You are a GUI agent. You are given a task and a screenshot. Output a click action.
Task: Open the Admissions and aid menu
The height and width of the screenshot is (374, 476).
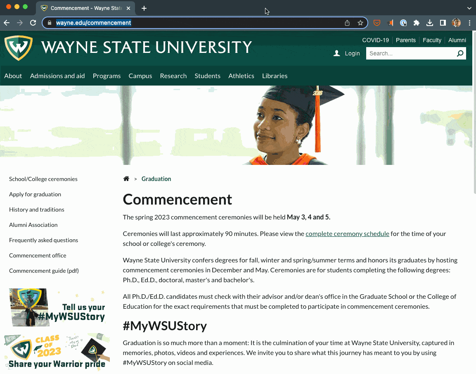57,76
